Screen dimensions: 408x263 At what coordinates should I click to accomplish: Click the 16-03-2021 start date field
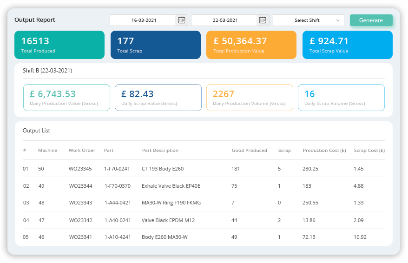pos(143,20)
